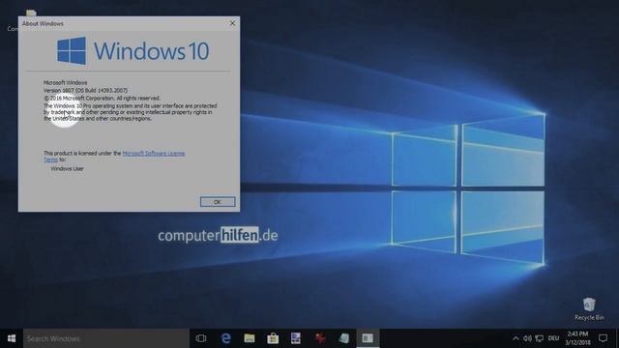Image resolution: width=619 pixels, height=348 pixels.
Task: Click the 'Microsoft Windows' text line
Action: (x=65, y=82)
